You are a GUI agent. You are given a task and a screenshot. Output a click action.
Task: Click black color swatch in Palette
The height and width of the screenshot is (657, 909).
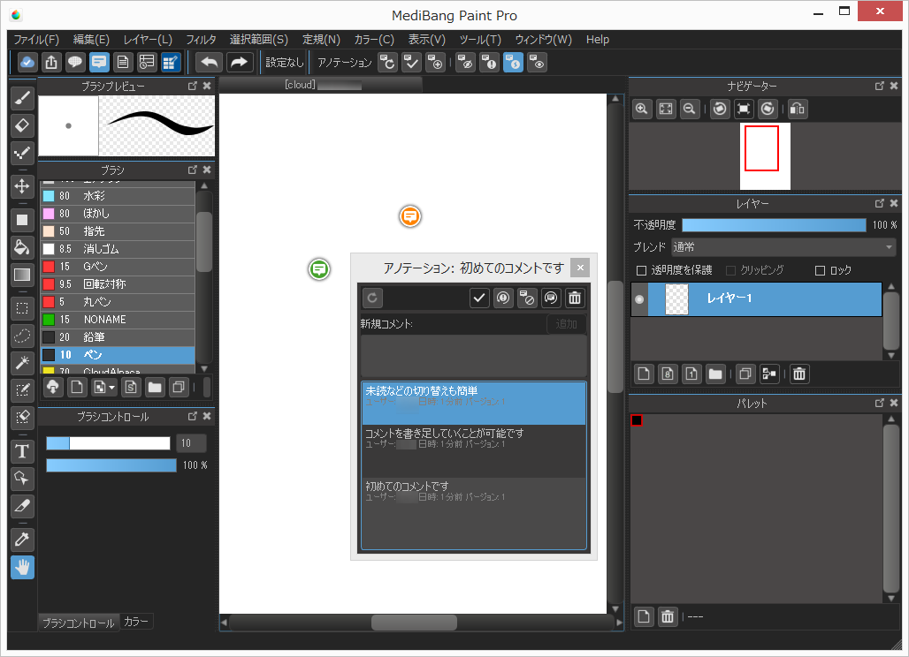(637, 420)
